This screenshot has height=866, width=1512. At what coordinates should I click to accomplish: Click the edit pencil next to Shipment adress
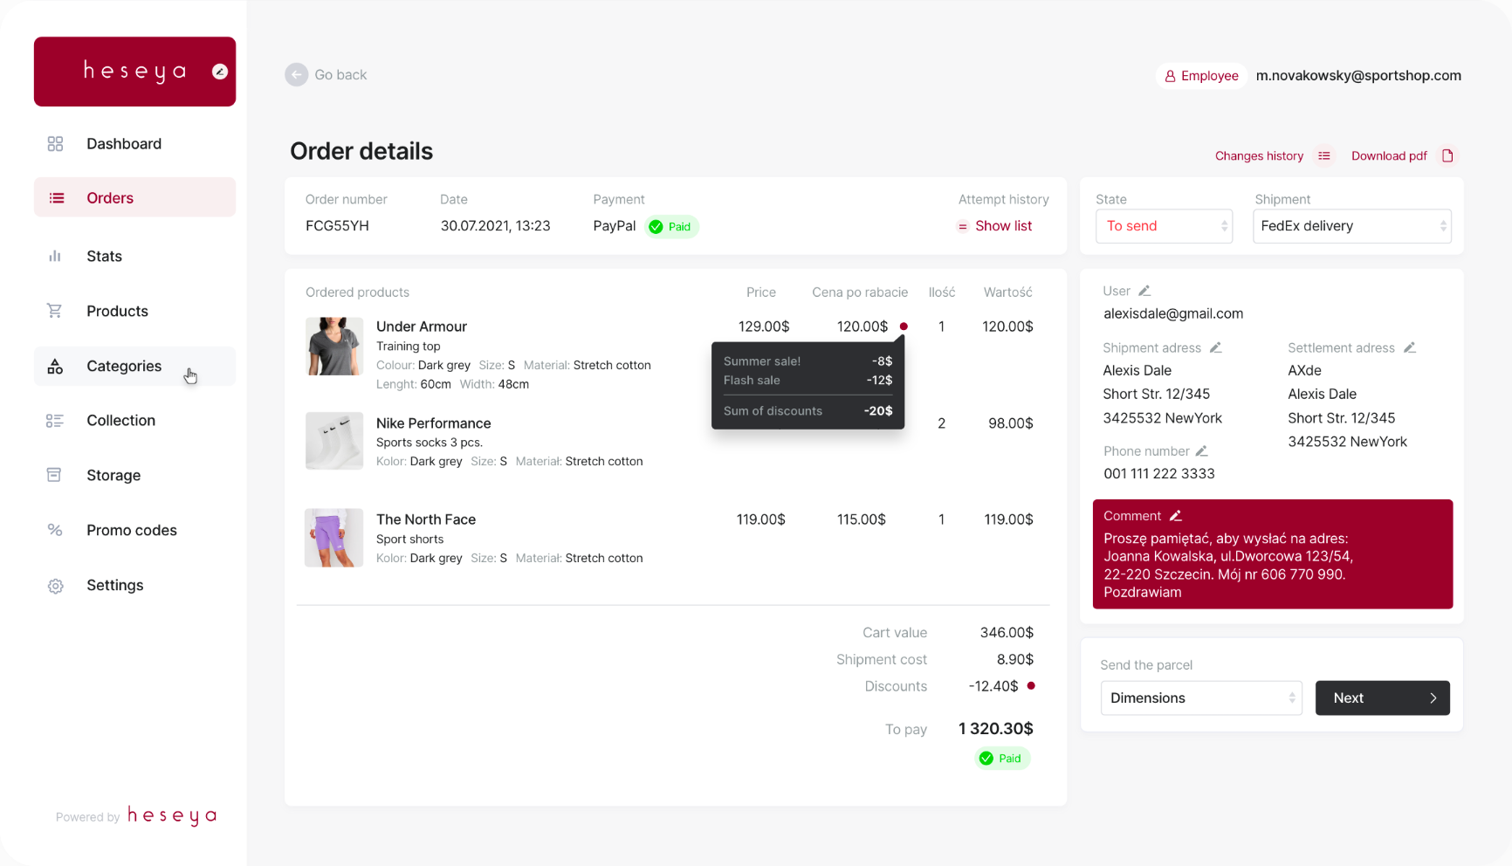coord(1217,347)
